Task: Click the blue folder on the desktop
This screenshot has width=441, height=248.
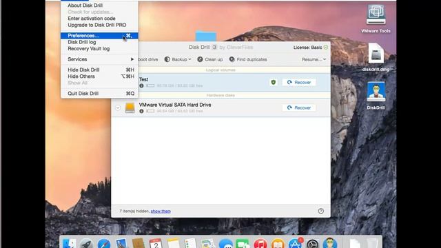Action: pyautogui.click(x=206, y=36)
